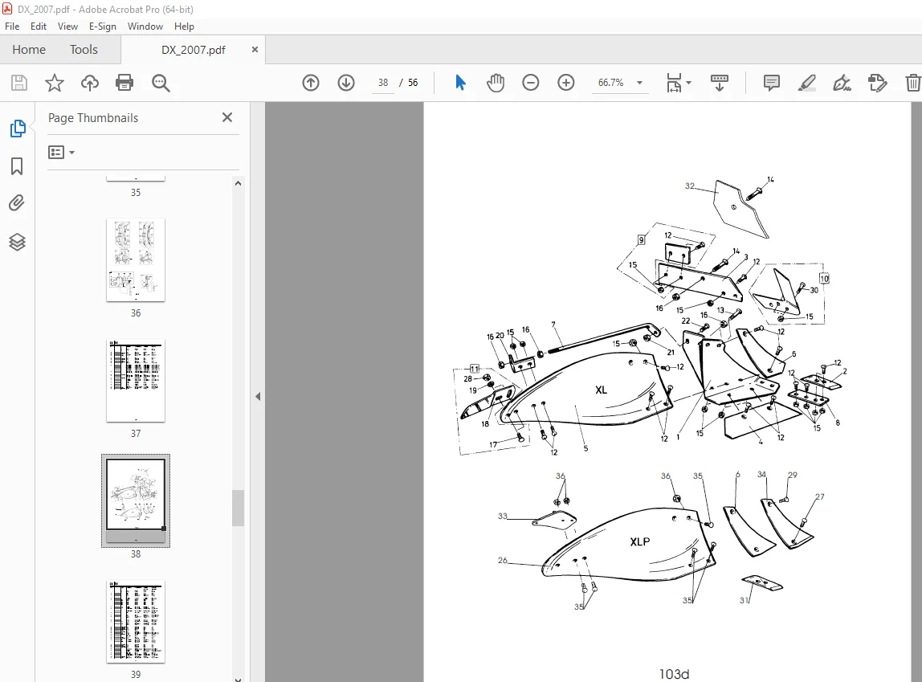Click the 103d page label
The image size is (922, 682).
674,674
